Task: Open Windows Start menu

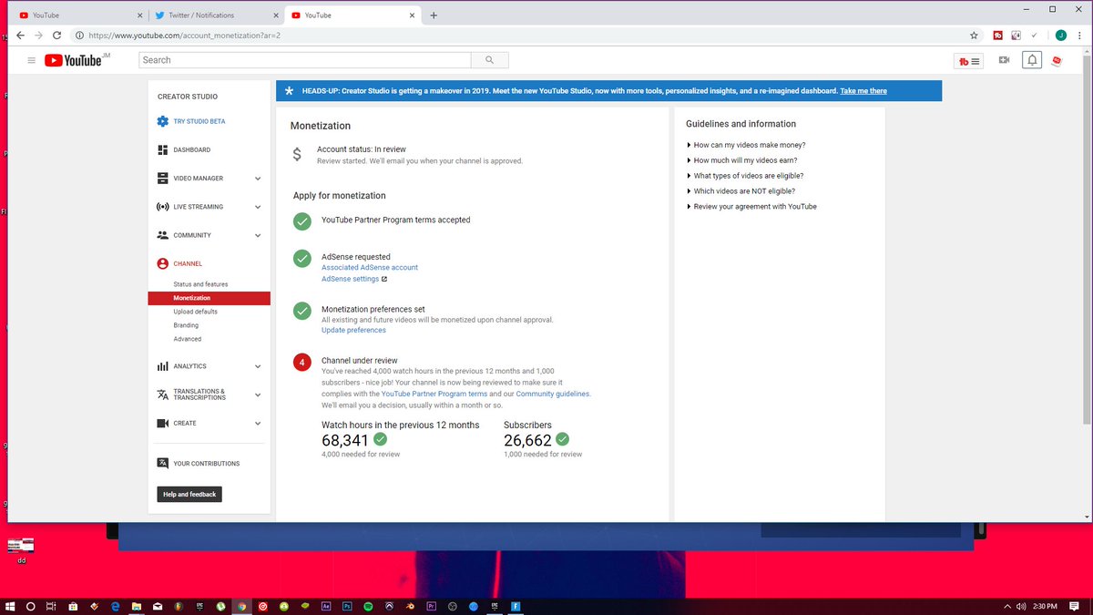Action: 11,606
